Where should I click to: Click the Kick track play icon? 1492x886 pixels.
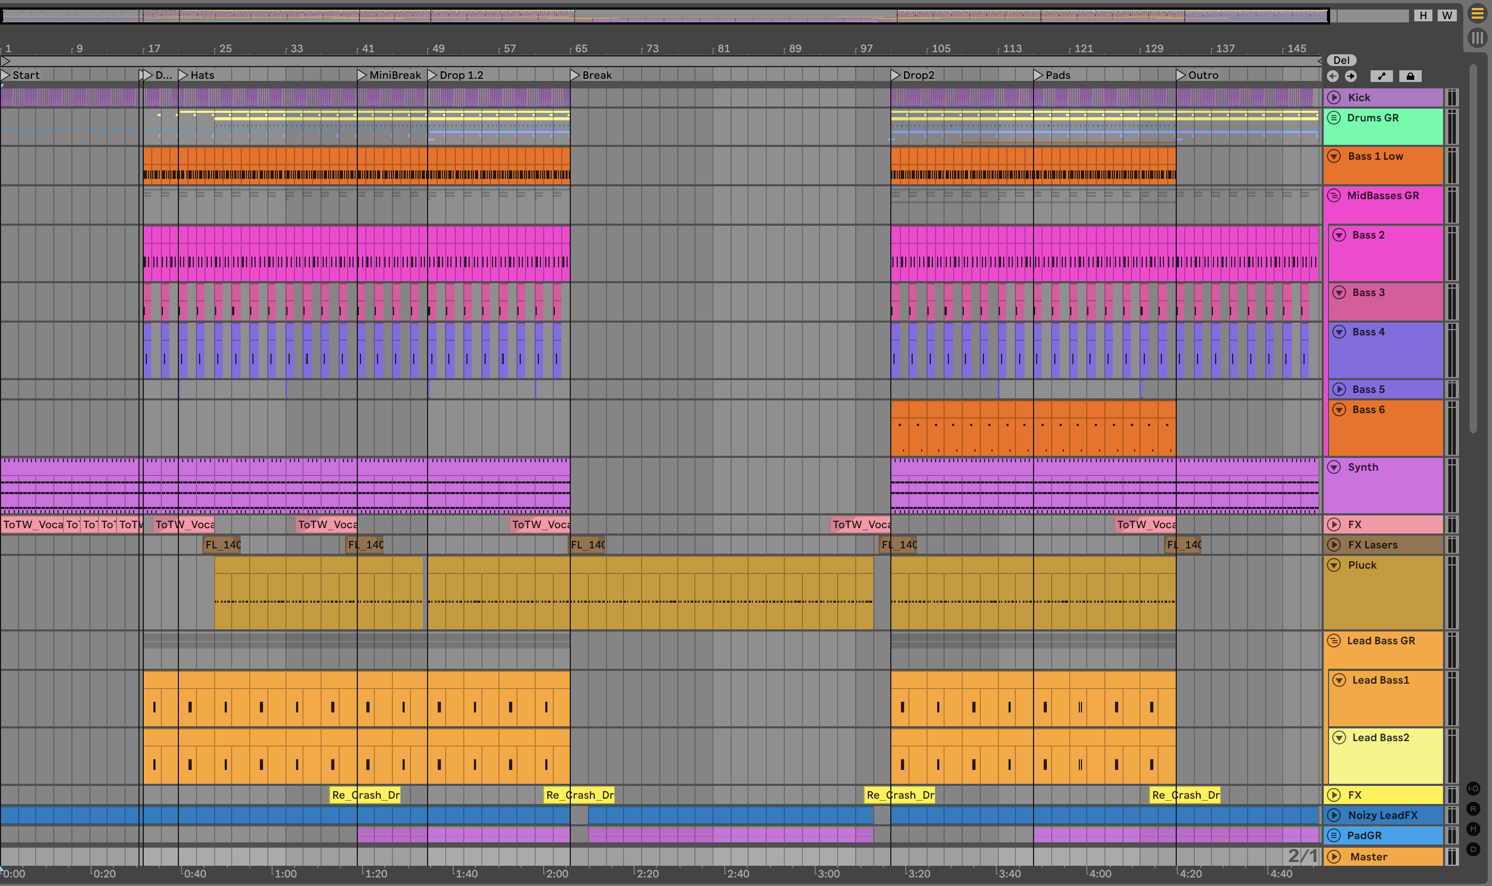pyautogui.click(x=1334, y=97)
